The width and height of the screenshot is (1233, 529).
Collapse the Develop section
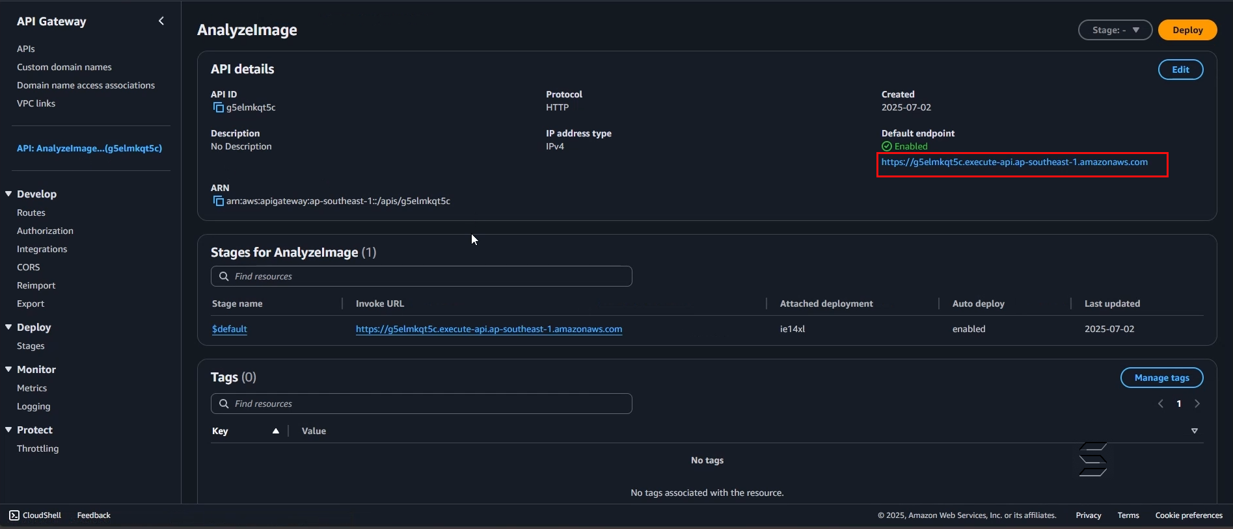point(8,194)
